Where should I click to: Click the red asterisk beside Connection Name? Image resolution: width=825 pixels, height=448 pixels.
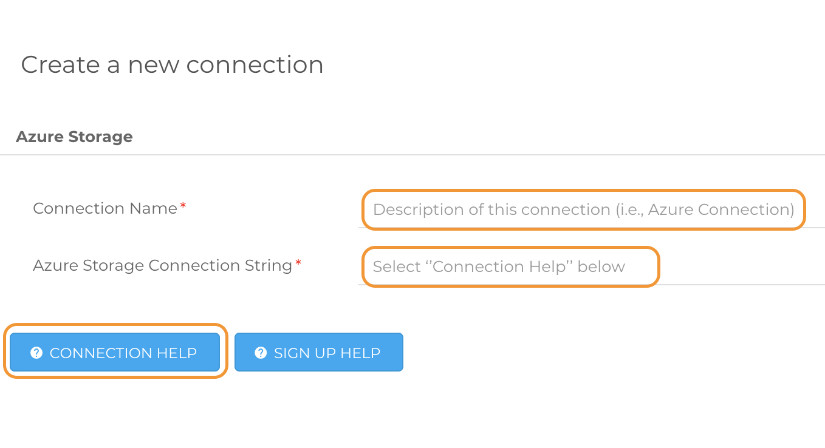pos(183,208)
